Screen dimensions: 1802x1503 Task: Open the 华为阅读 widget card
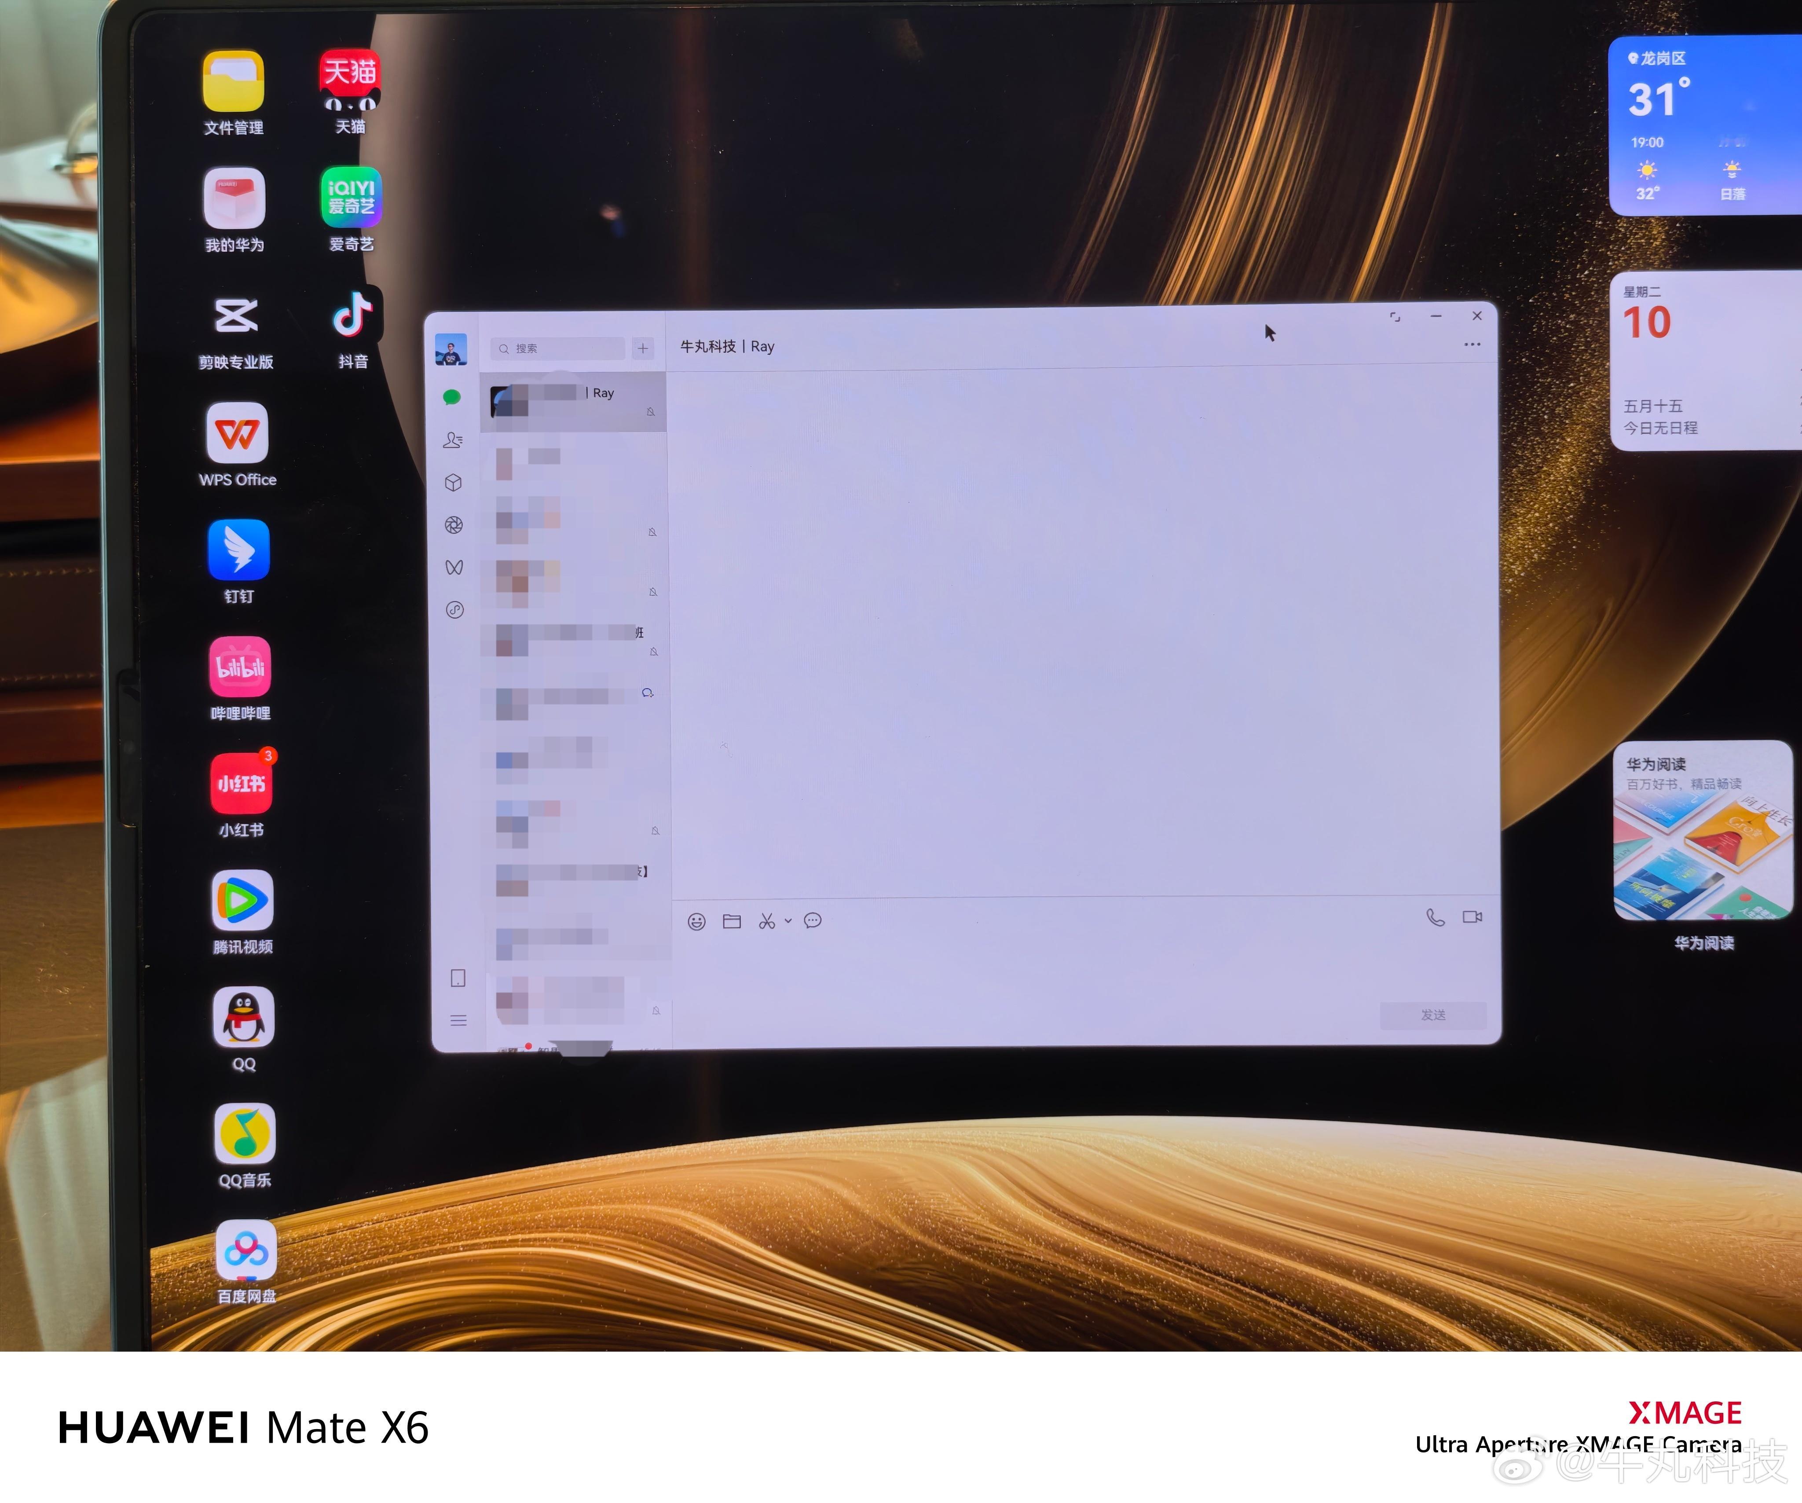(1703, 830)
